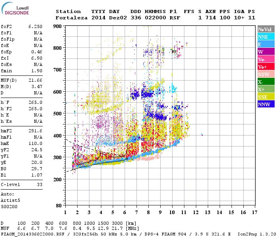Click the hmF2 value 291.6

click(x=35, y=131)
